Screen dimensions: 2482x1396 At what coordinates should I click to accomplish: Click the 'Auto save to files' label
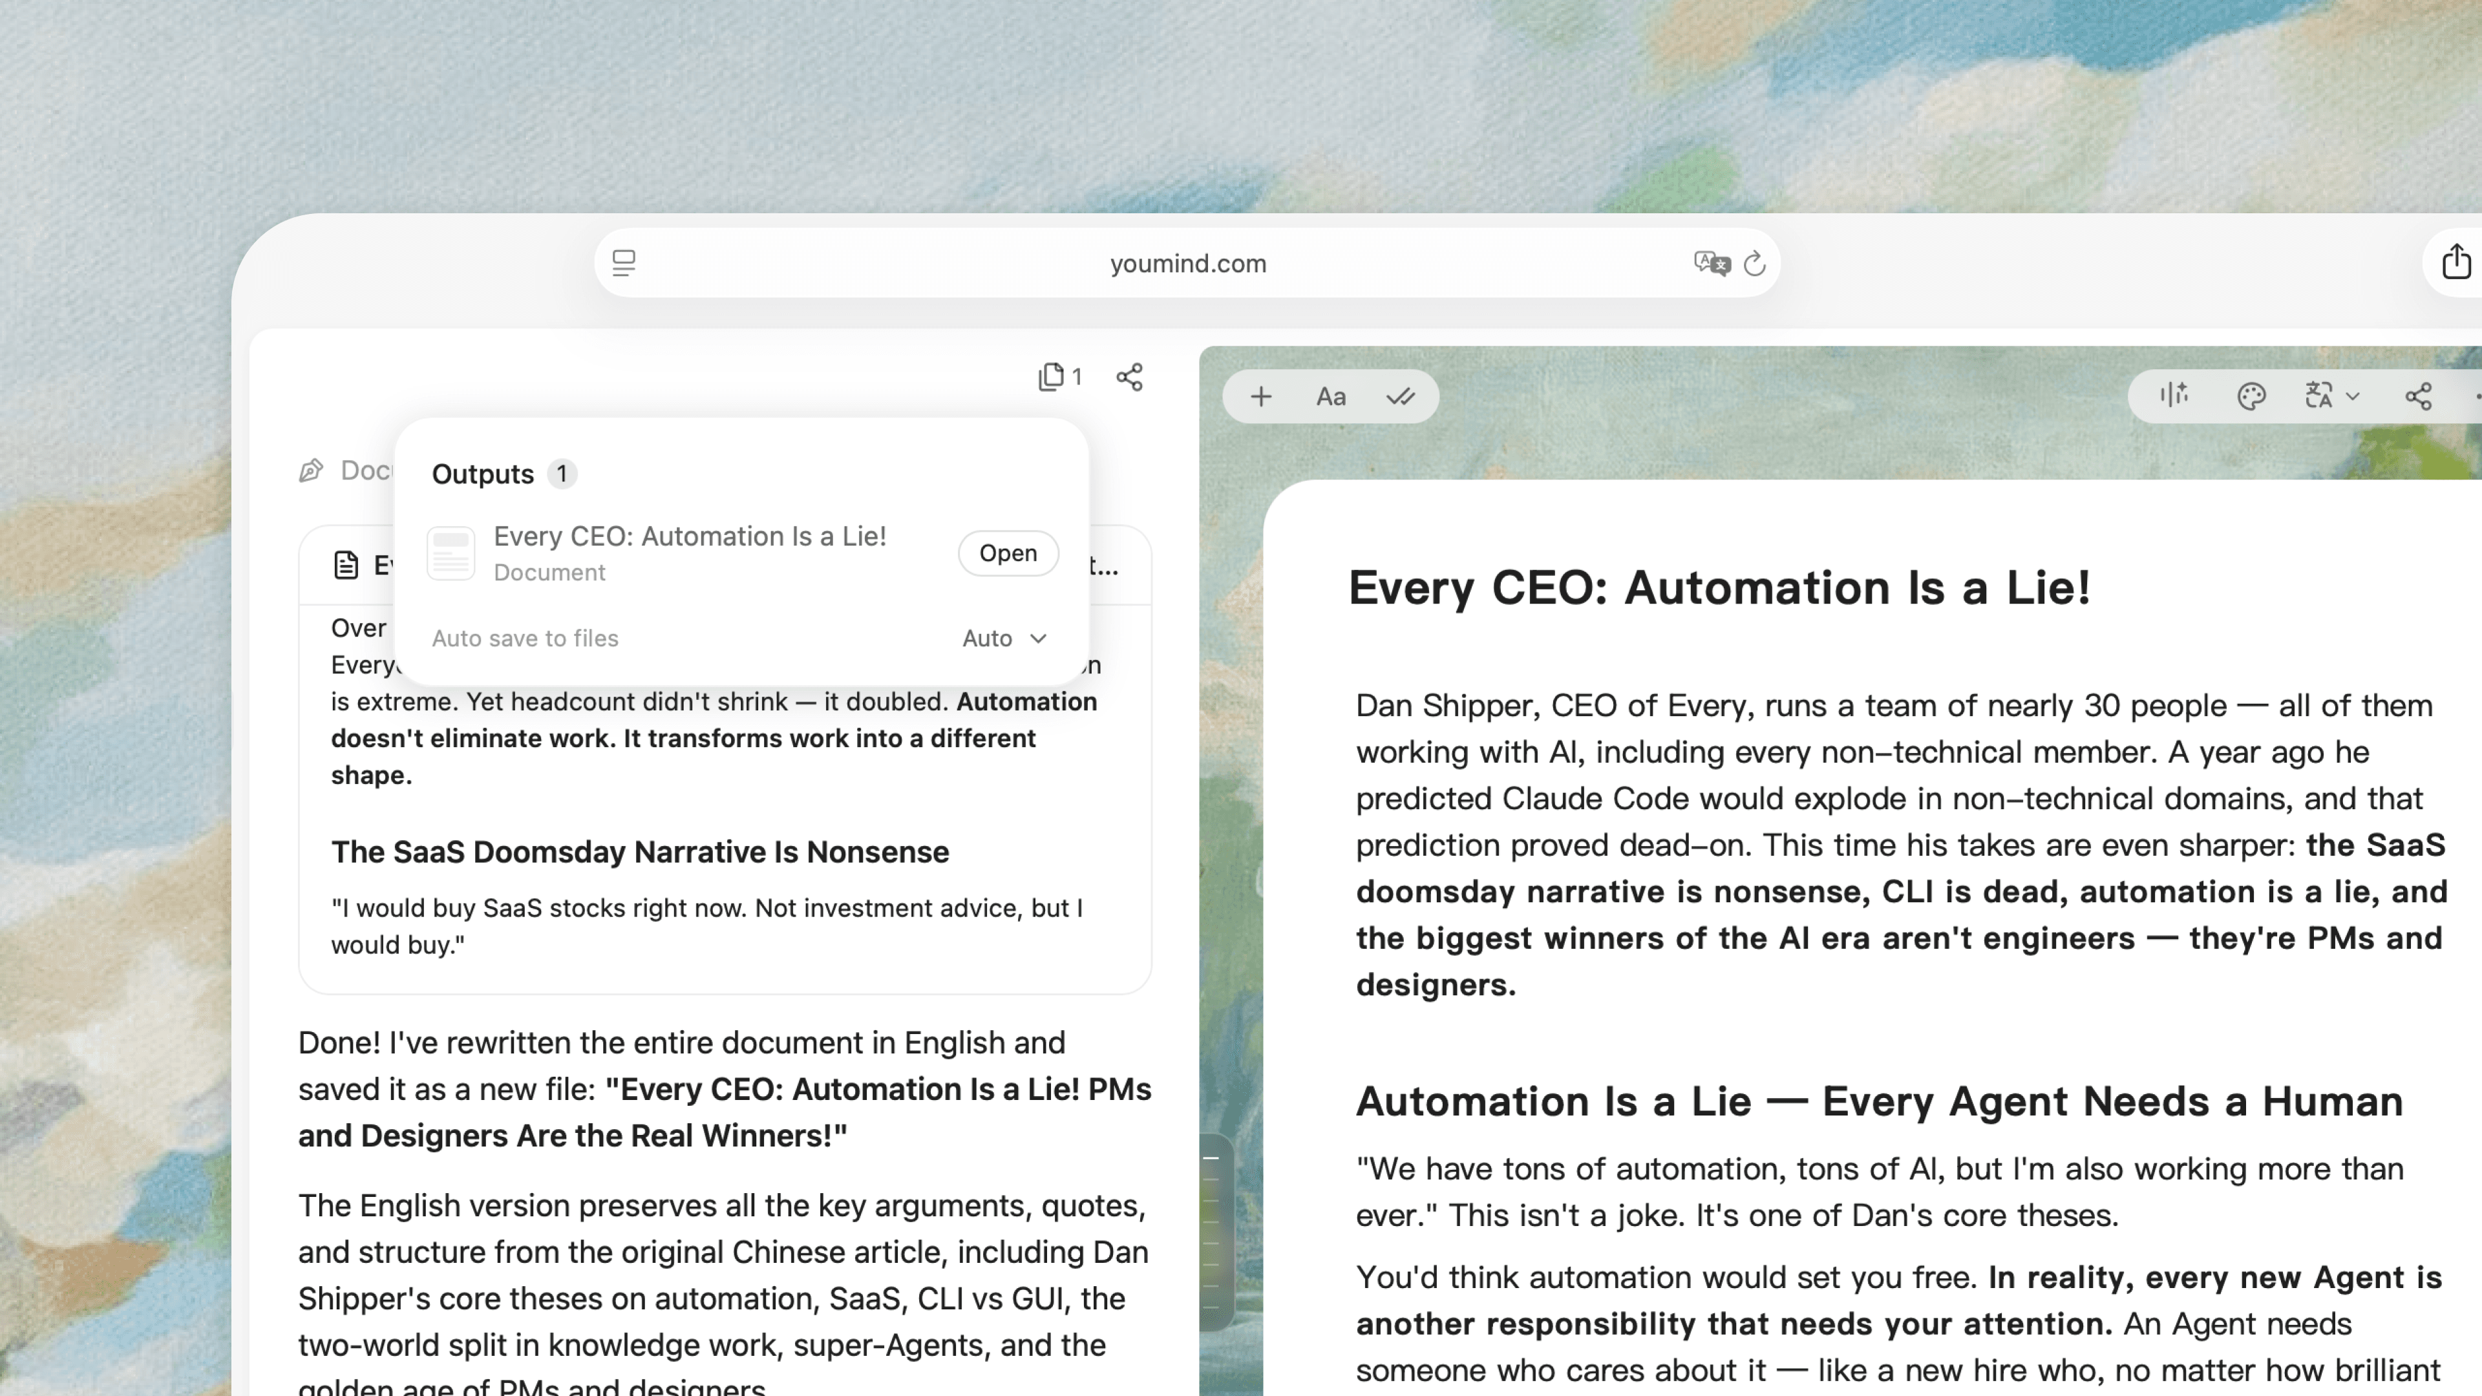(x=525, y=638)
